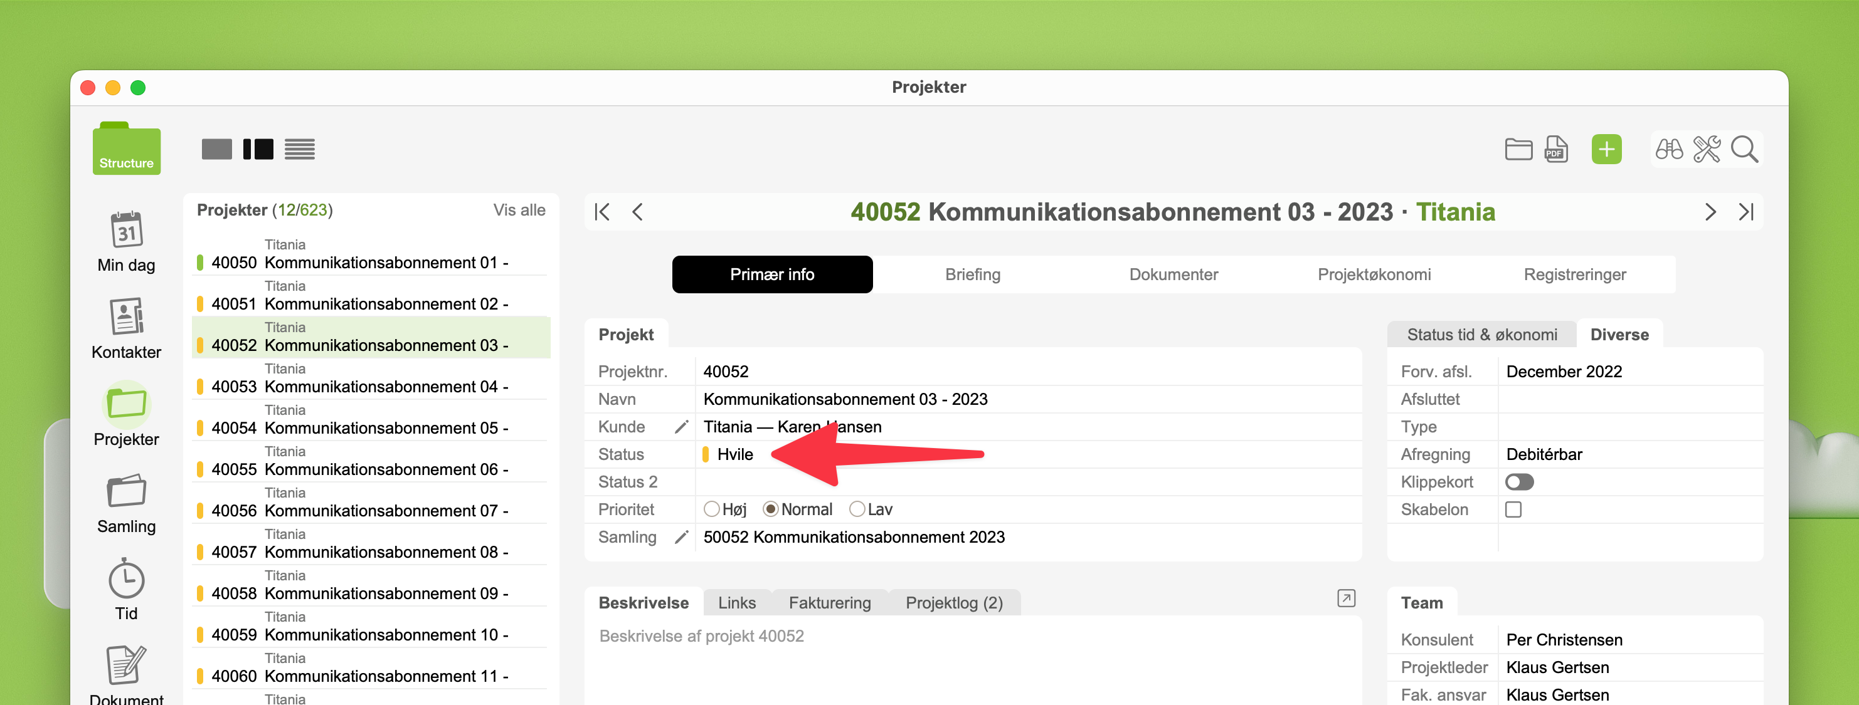This screenshot has height=705, width=1859.
Task: Click green plus add project button
Action: [1606, 149]
